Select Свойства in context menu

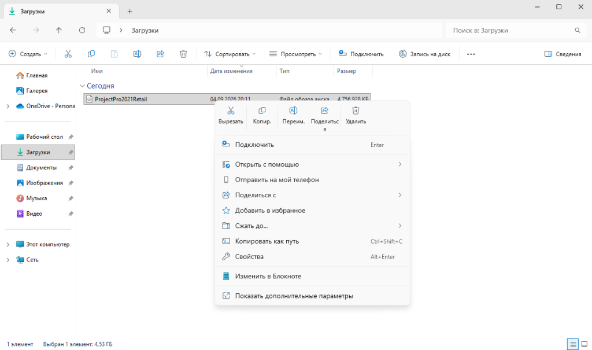[x=312, y=257]
